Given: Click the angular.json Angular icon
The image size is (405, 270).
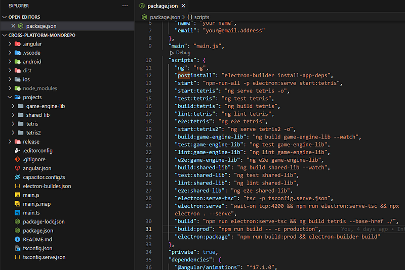Looking at the screenshot, I should pyautogui.click(x=17, y=168).
